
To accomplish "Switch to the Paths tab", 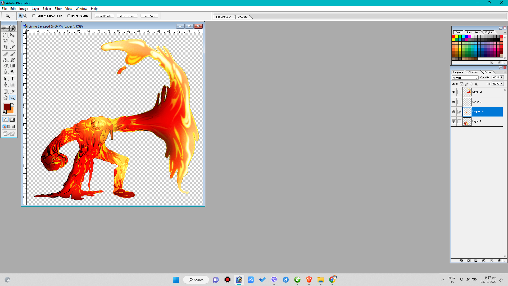I will [x=488, y=72].
